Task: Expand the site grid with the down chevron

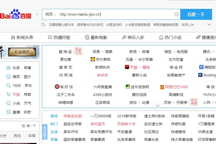Action: click(x=158, y=106)
